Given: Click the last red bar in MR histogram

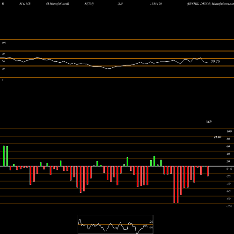Looking at the screenshot, I should coord(208,171).
